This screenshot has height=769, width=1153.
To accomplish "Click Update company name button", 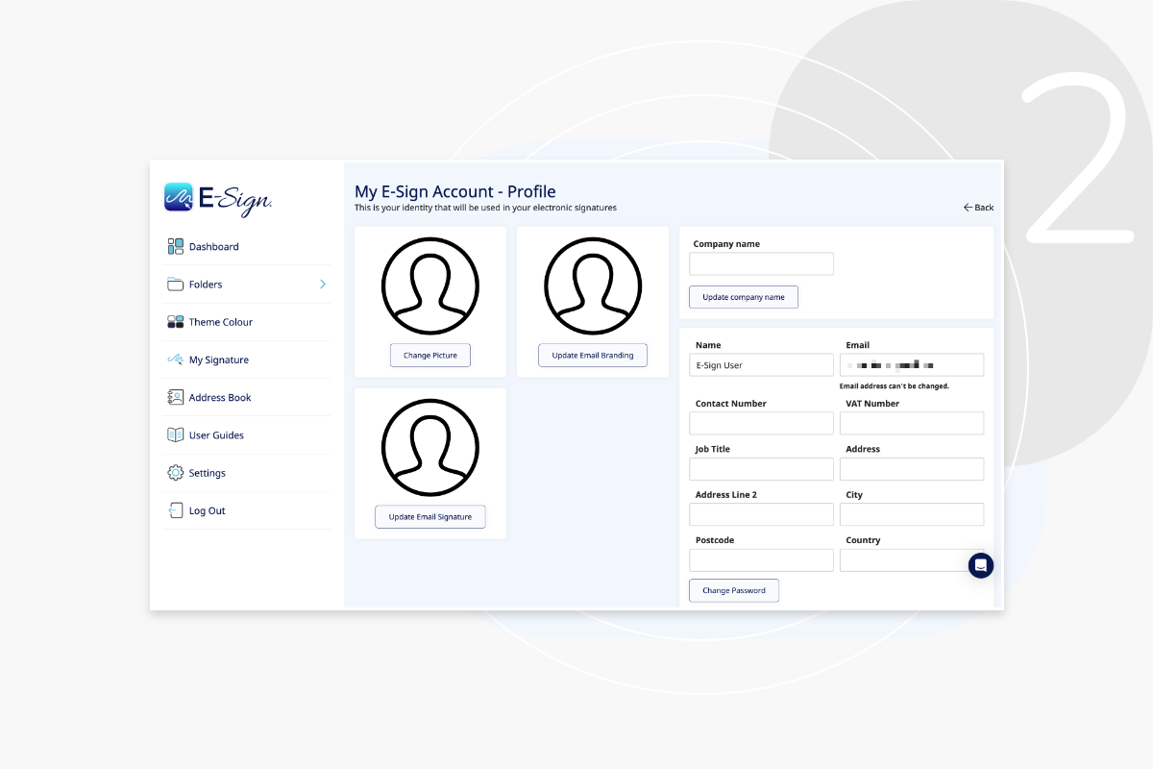I will click(x=744, y=297).
